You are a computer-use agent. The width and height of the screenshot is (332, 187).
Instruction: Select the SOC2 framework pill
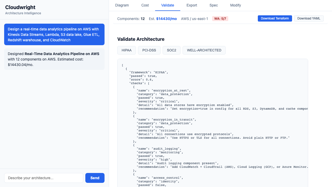pyautogui.click(x=171, y=50)
